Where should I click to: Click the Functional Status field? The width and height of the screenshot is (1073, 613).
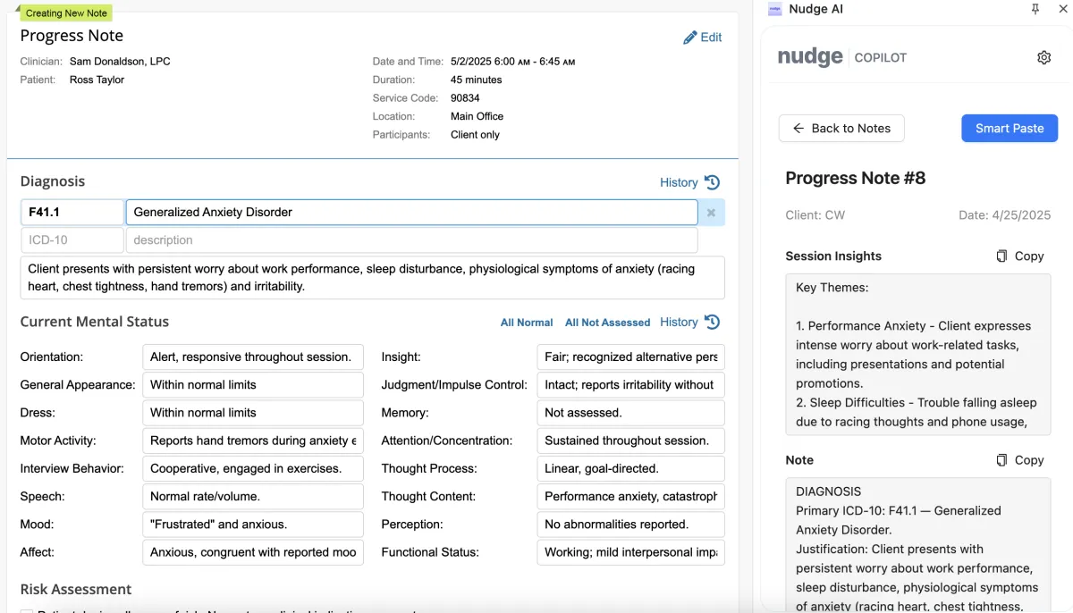(631, 552)
